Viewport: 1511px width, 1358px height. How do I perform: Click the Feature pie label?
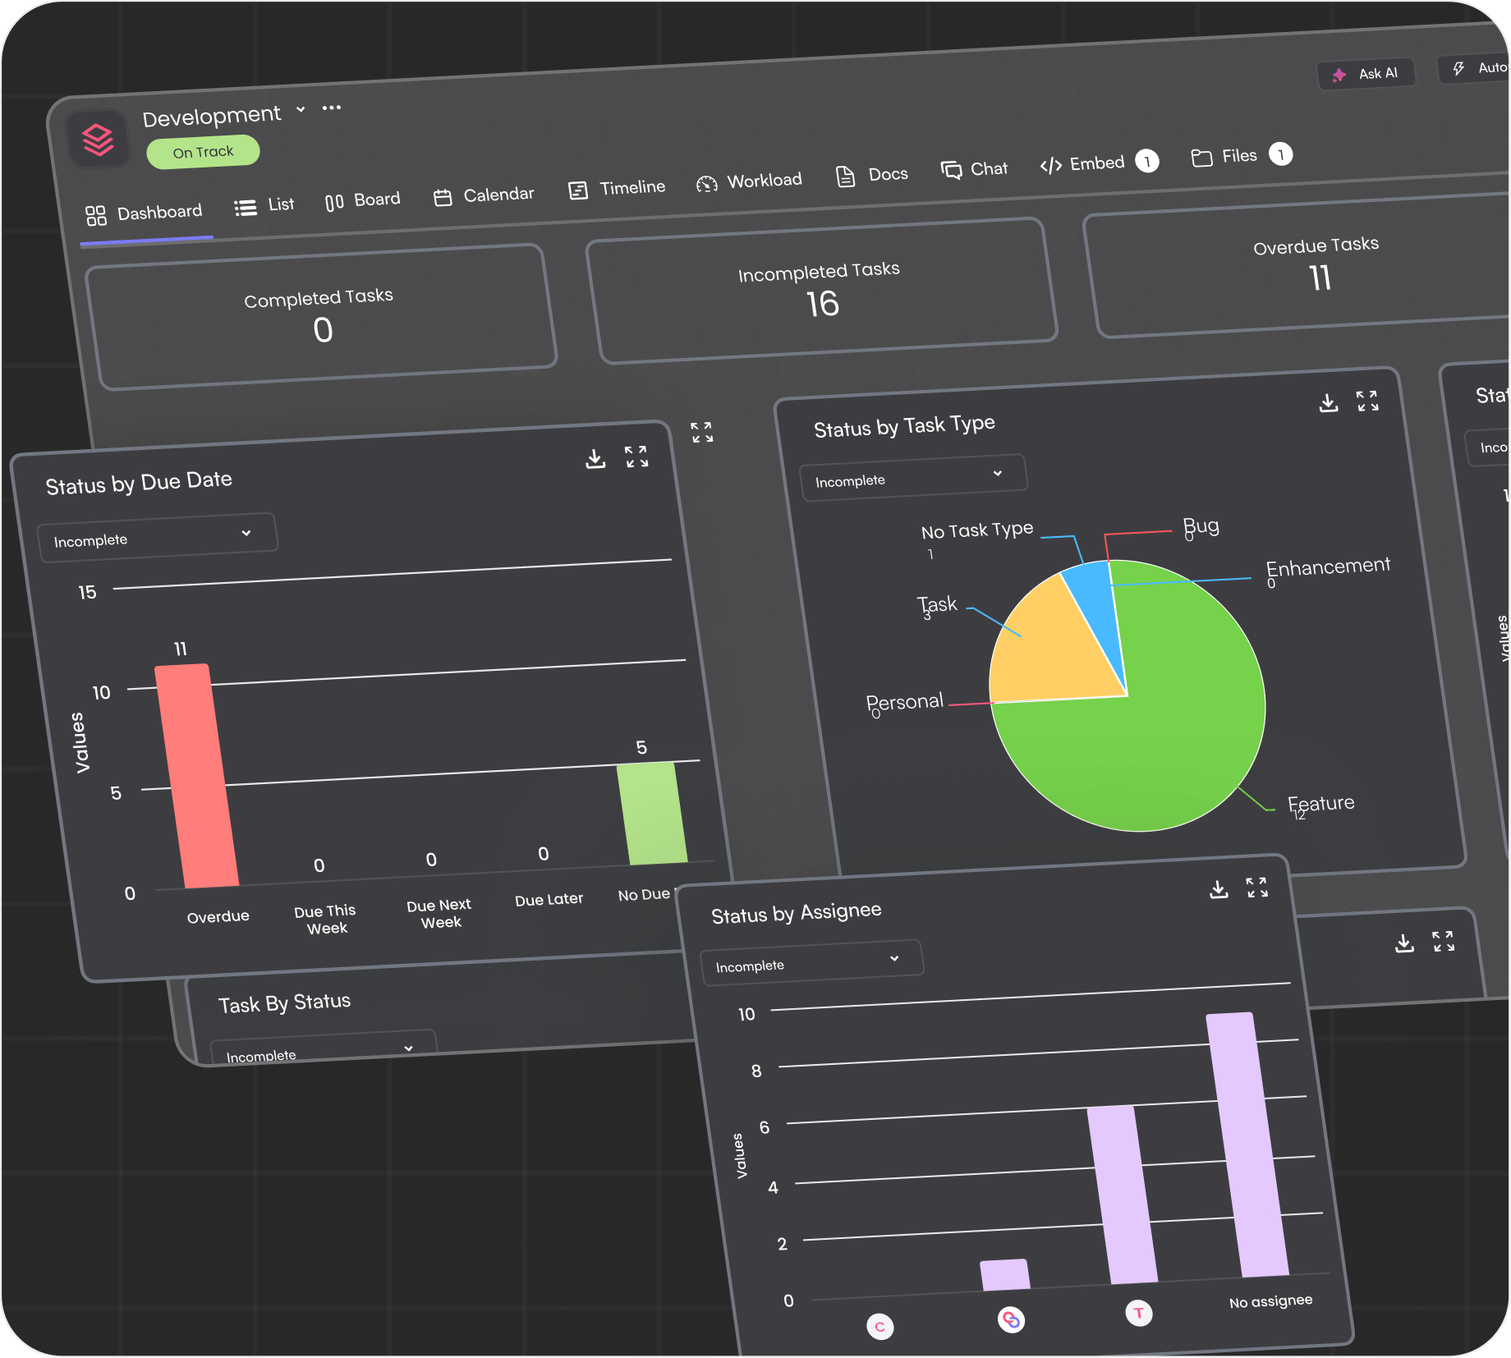pos(1321,804)
